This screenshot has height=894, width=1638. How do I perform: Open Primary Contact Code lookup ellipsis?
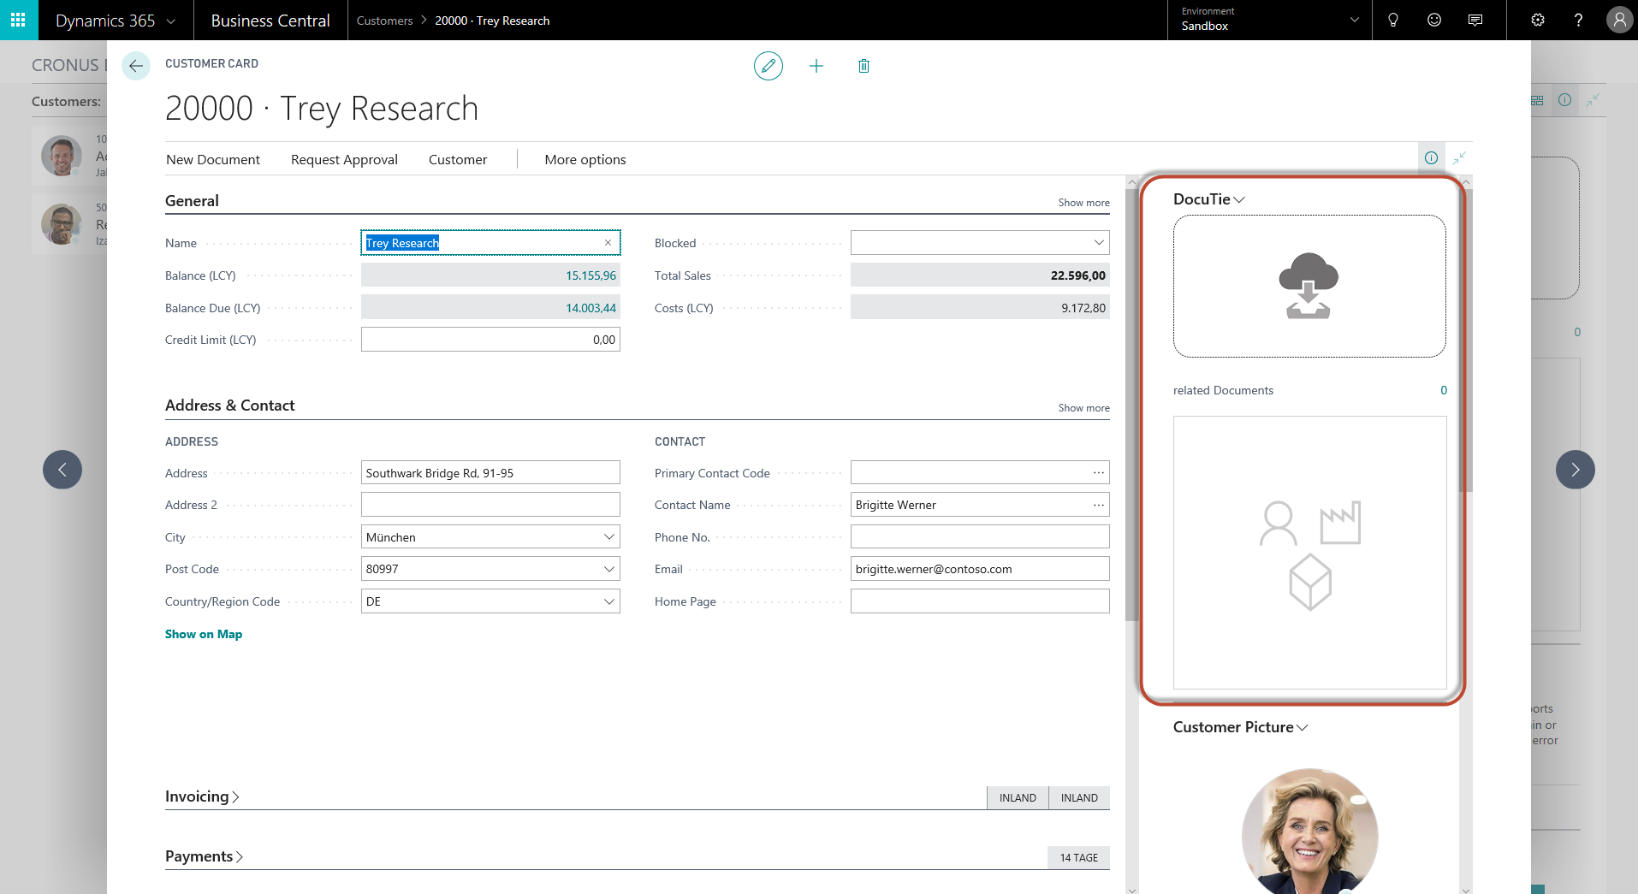1098,472
